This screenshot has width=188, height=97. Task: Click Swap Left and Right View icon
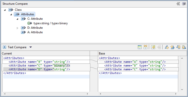[x=145, y=47]
